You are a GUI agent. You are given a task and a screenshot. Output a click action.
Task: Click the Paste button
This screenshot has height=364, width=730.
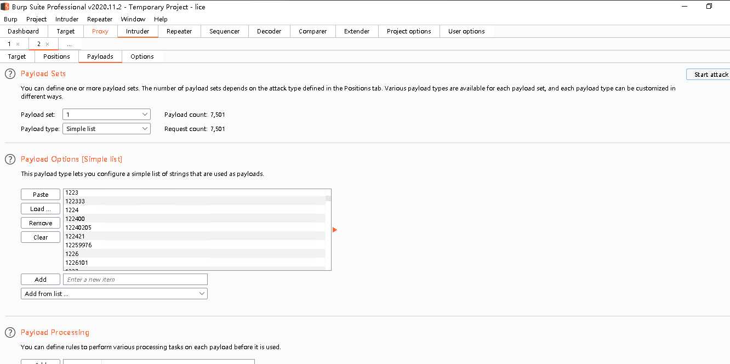click(x=41, y=195)
